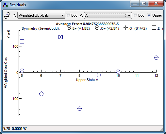Select the empty square point at A=5
The width and height of the screenshot is (166, 134).
click(x=22, y=42)
